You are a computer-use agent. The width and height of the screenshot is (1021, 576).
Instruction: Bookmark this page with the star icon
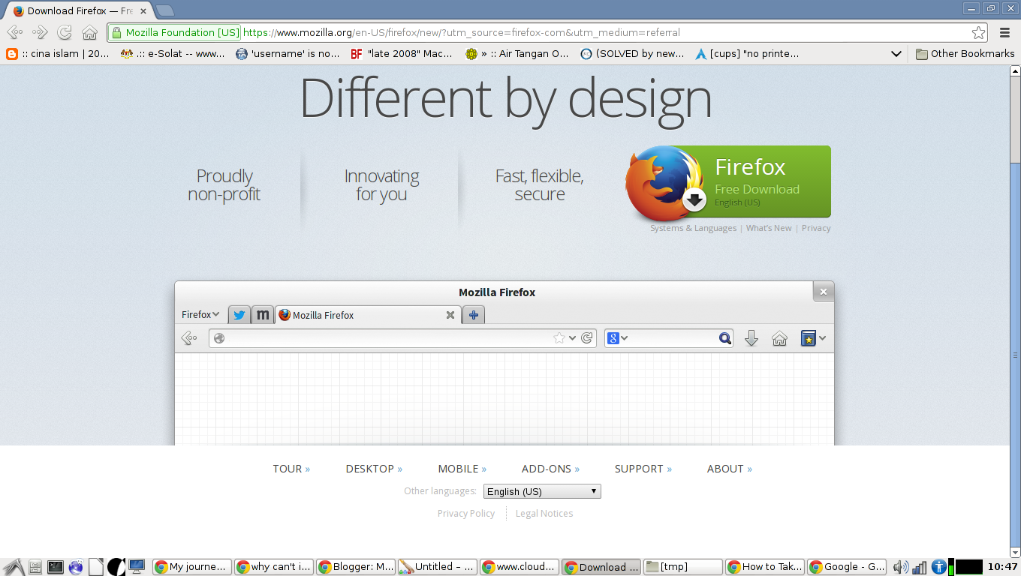click(978, 32)
